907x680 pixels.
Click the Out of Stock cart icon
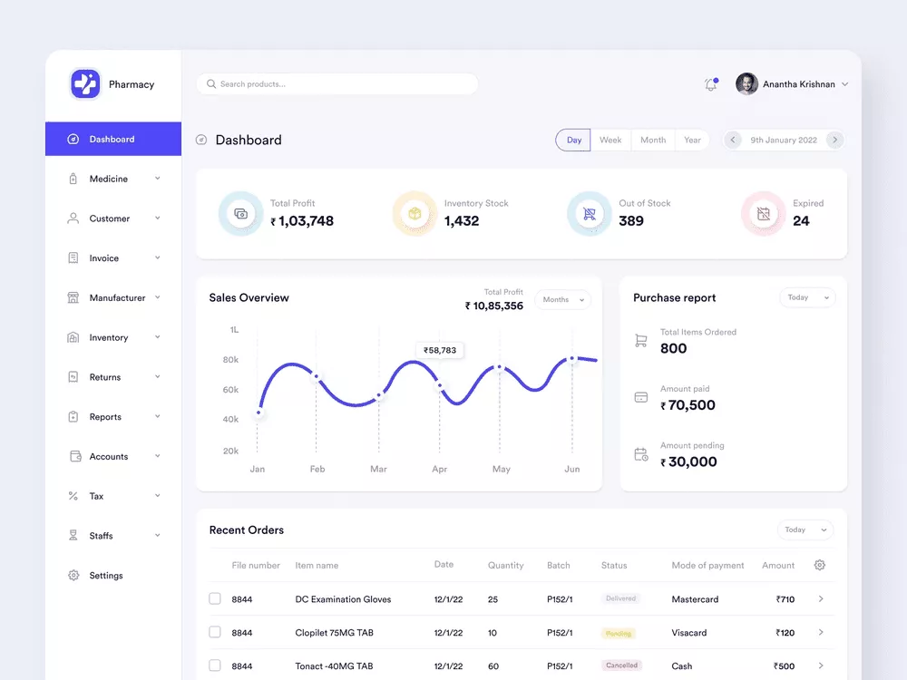click(x=589, y=214)
